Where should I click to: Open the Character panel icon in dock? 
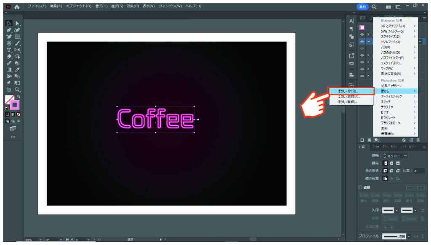tap(351, 21)
